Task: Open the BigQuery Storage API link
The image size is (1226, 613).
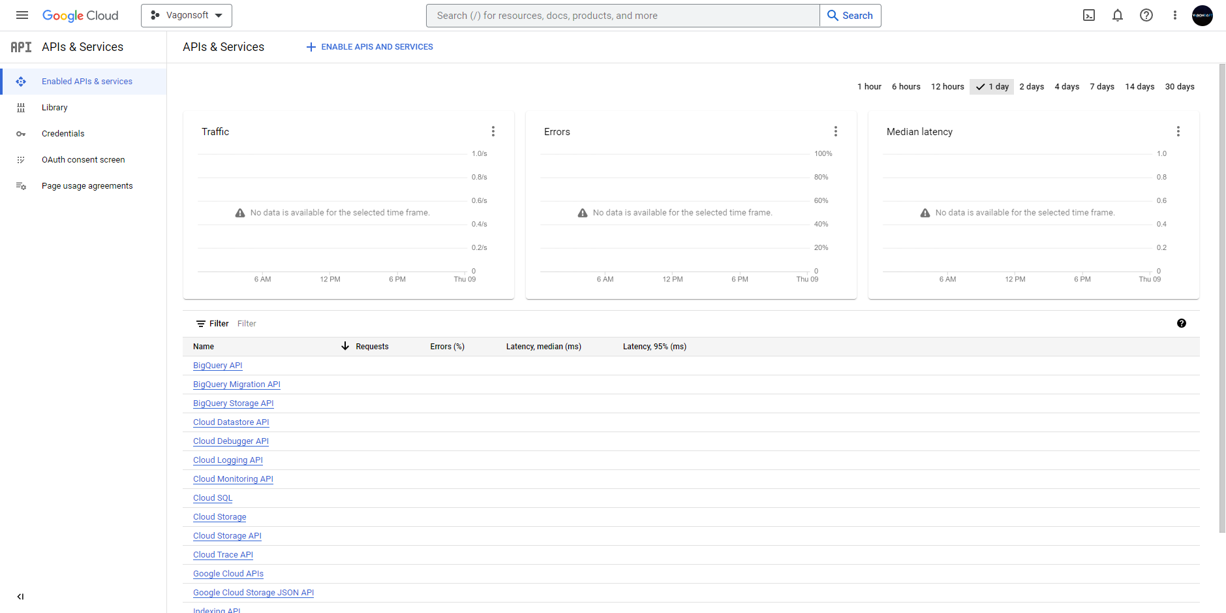Action: [234, 403]
